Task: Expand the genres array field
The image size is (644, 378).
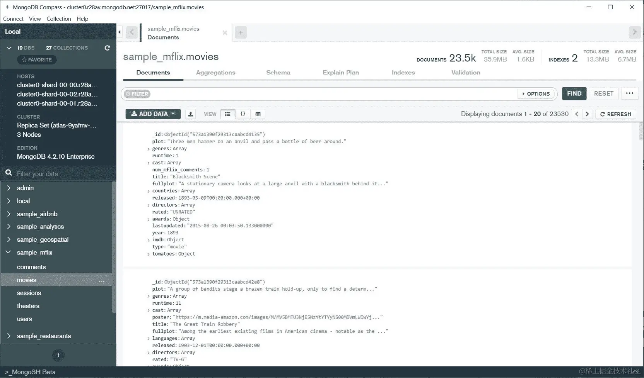Action: (148, 148)
